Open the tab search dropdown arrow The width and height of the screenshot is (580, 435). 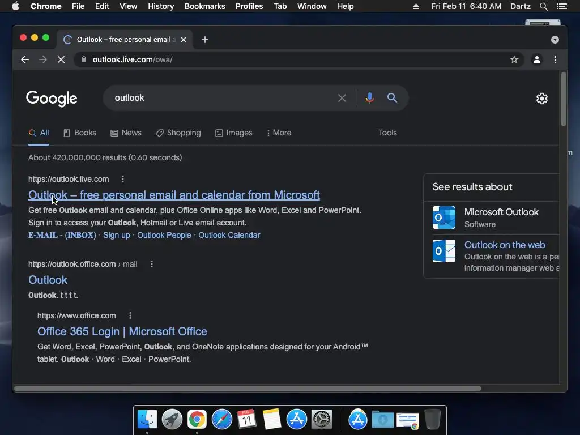point(555,40)
